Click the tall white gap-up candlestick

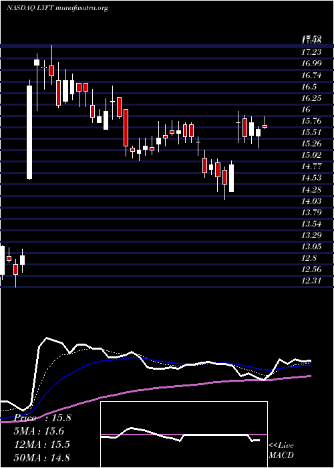29,130
